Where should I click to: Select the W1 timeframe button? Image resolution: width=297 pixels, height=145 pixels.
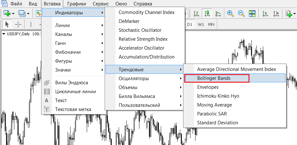pos(201,24)
